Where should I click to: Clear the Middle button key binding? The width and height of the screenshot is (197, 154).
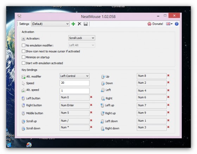point(91,112)
